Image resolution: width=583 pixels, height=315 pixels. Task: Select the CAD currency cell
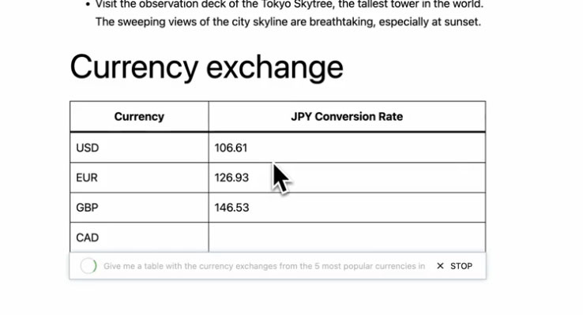(139, 238)
